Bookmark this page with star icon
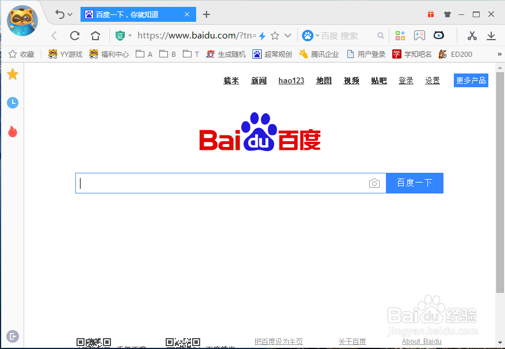This screenshot has height=349, width=505. point(275,36)
